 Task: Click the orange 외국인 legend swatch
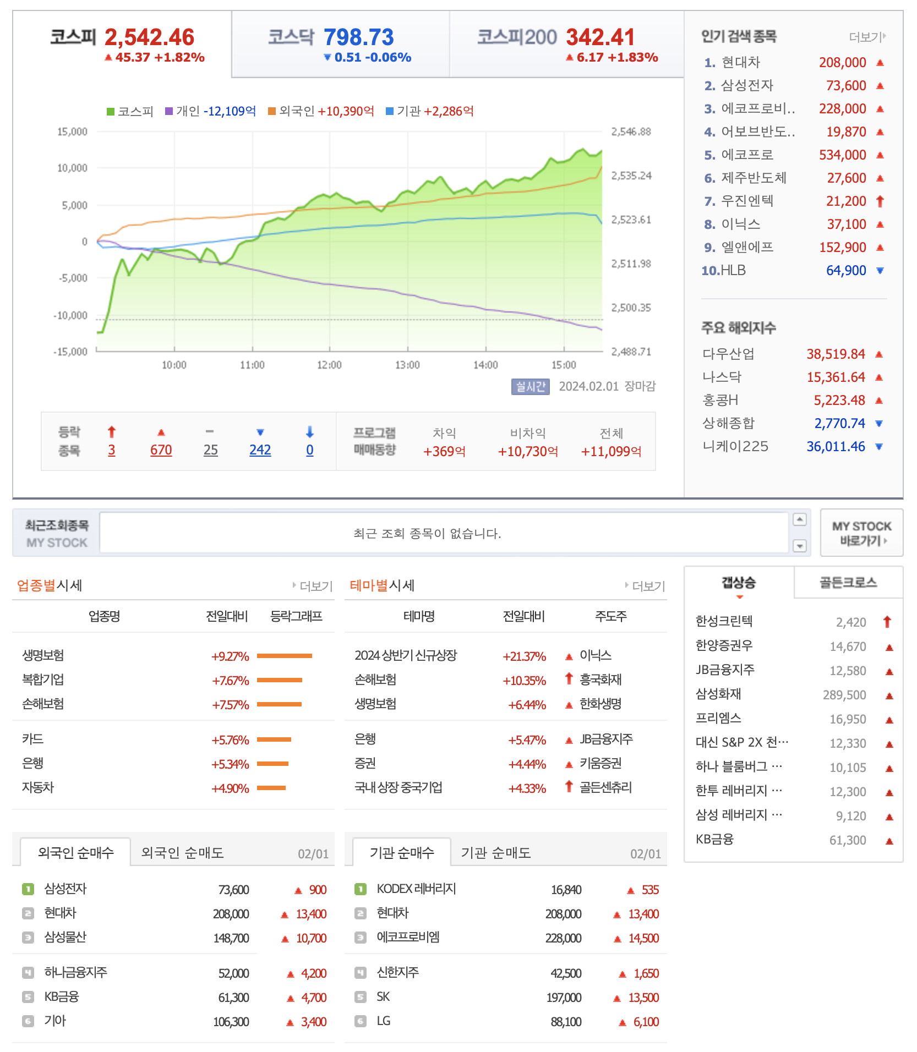click(x=272, y=112)
